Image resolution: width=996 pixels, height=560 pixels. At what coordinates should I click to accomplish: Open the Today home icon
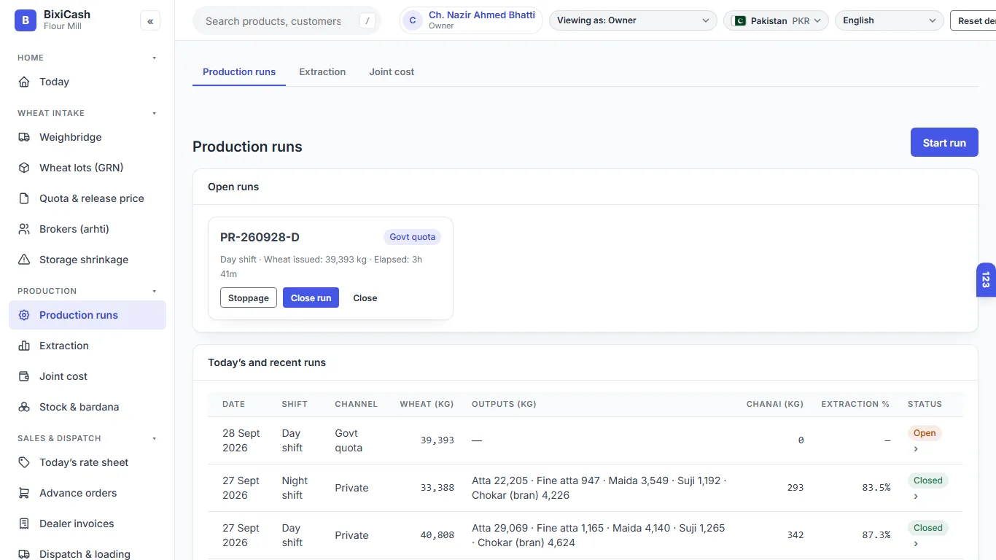24,82
